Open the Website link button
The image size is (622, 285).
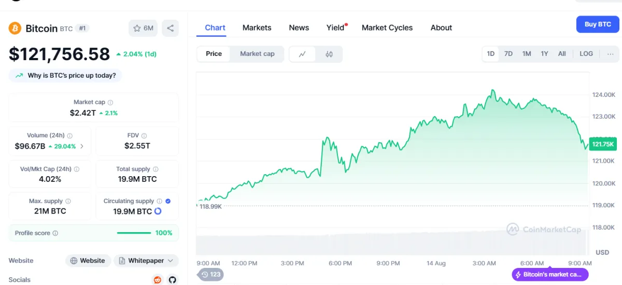[88, 261]
